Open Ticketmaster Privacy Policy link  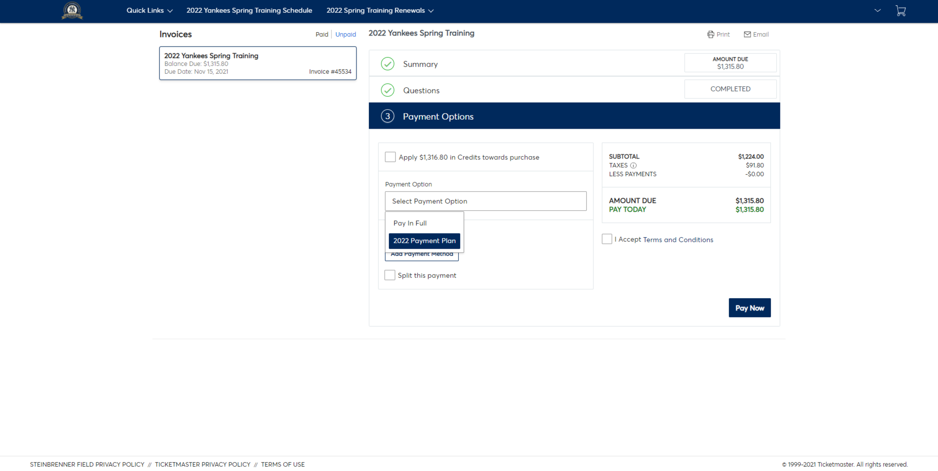(202, 464)
